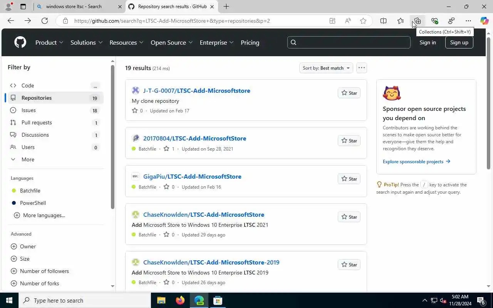Screen dimensions: 493x308
Task: Open the Favorites list icon in the toolbar
Action: pos(401,21)
